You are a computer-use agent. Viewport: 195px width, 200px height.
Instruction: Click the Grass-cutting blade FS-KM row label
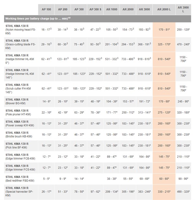20,44
